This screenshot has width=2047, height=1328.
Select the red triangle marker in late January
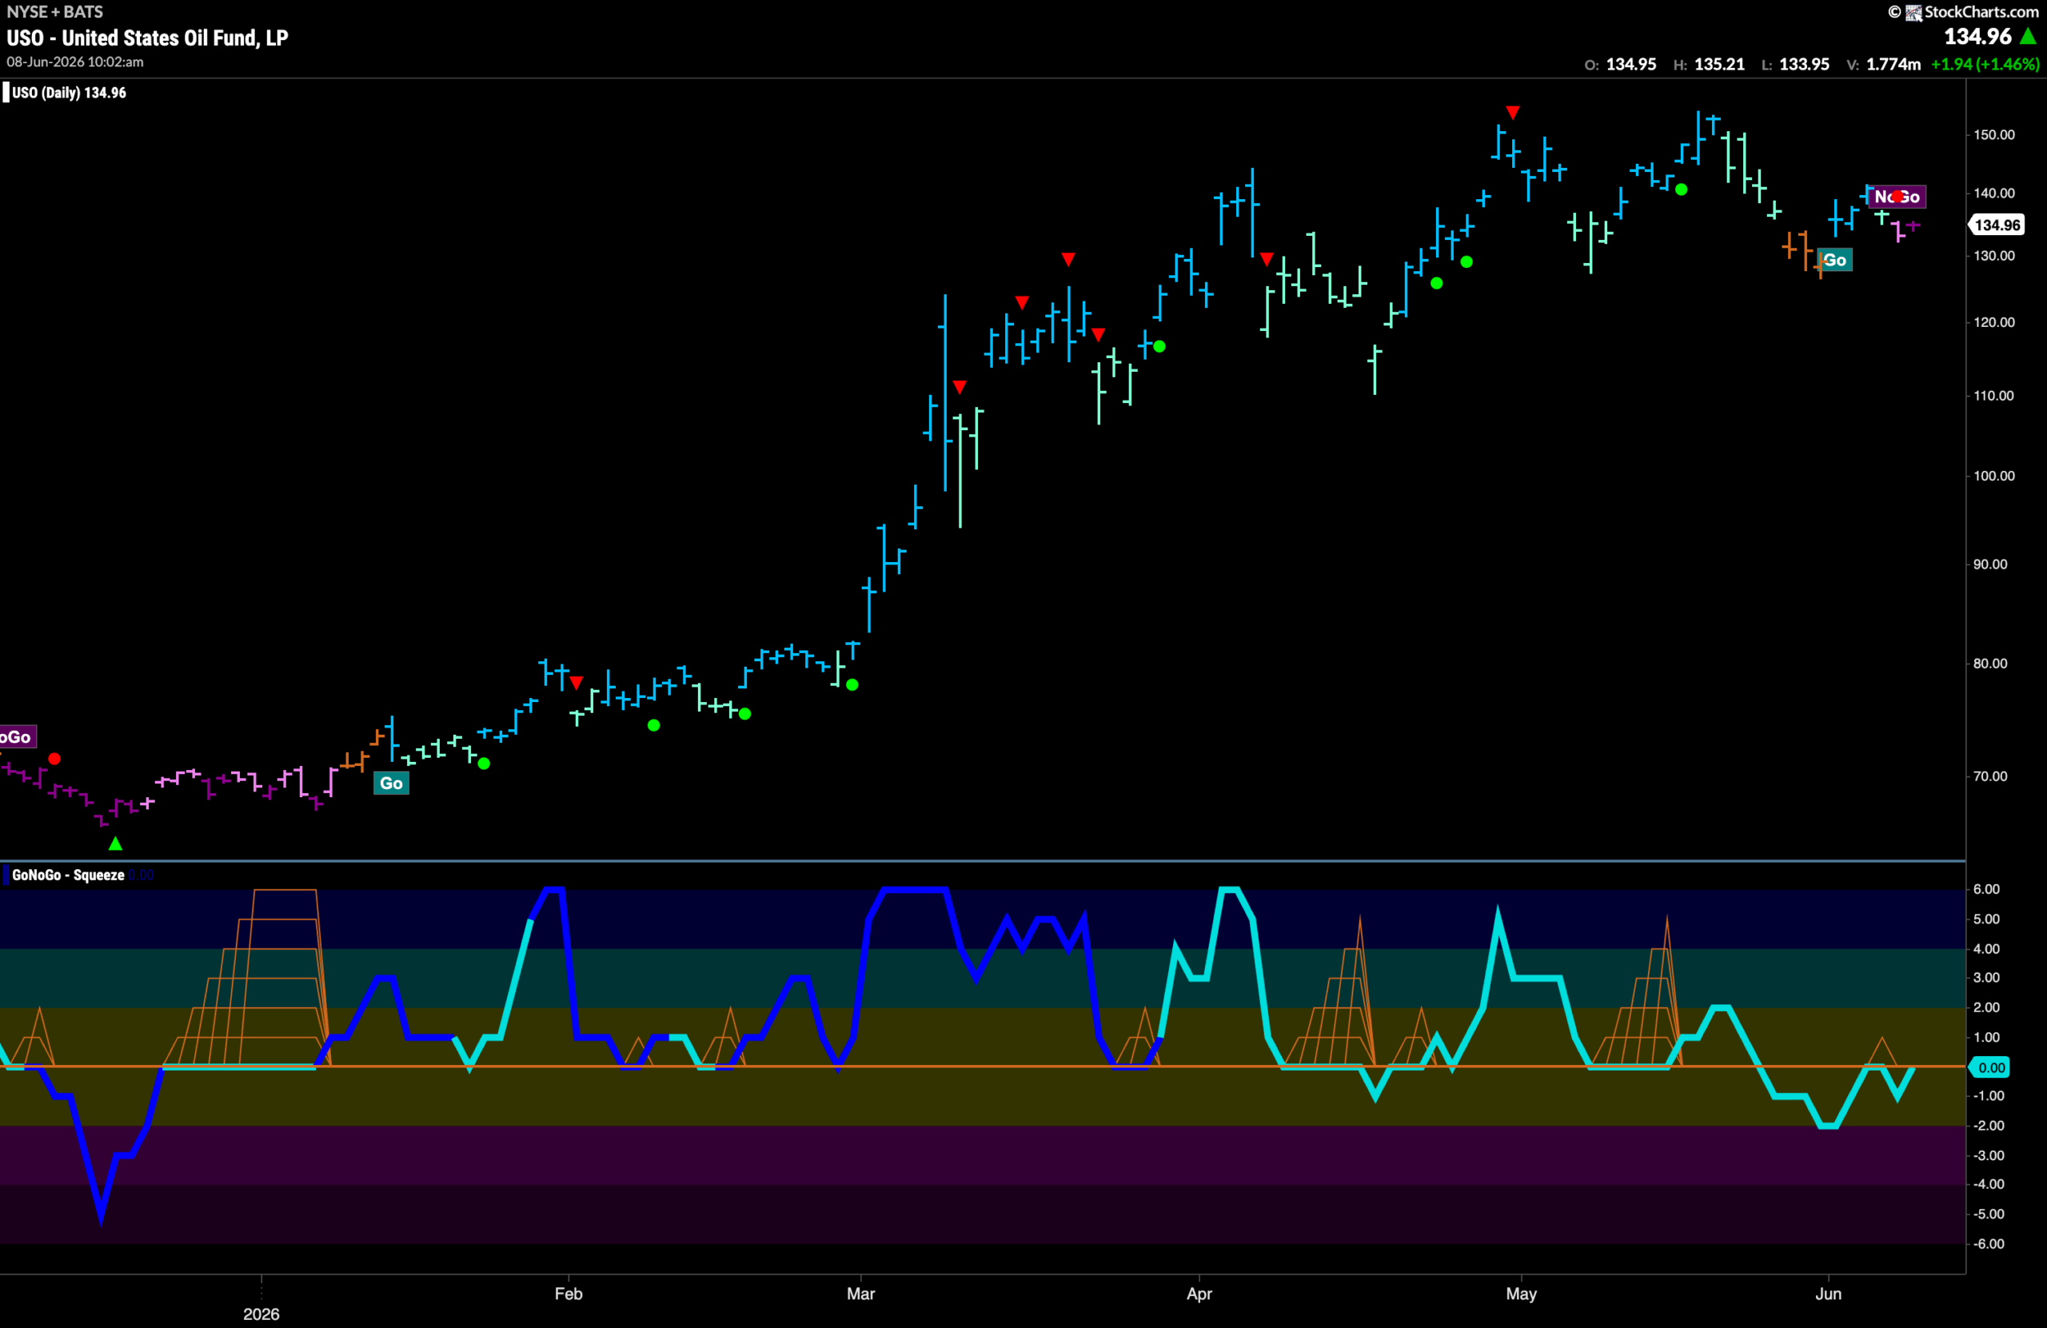click(577, 683)
